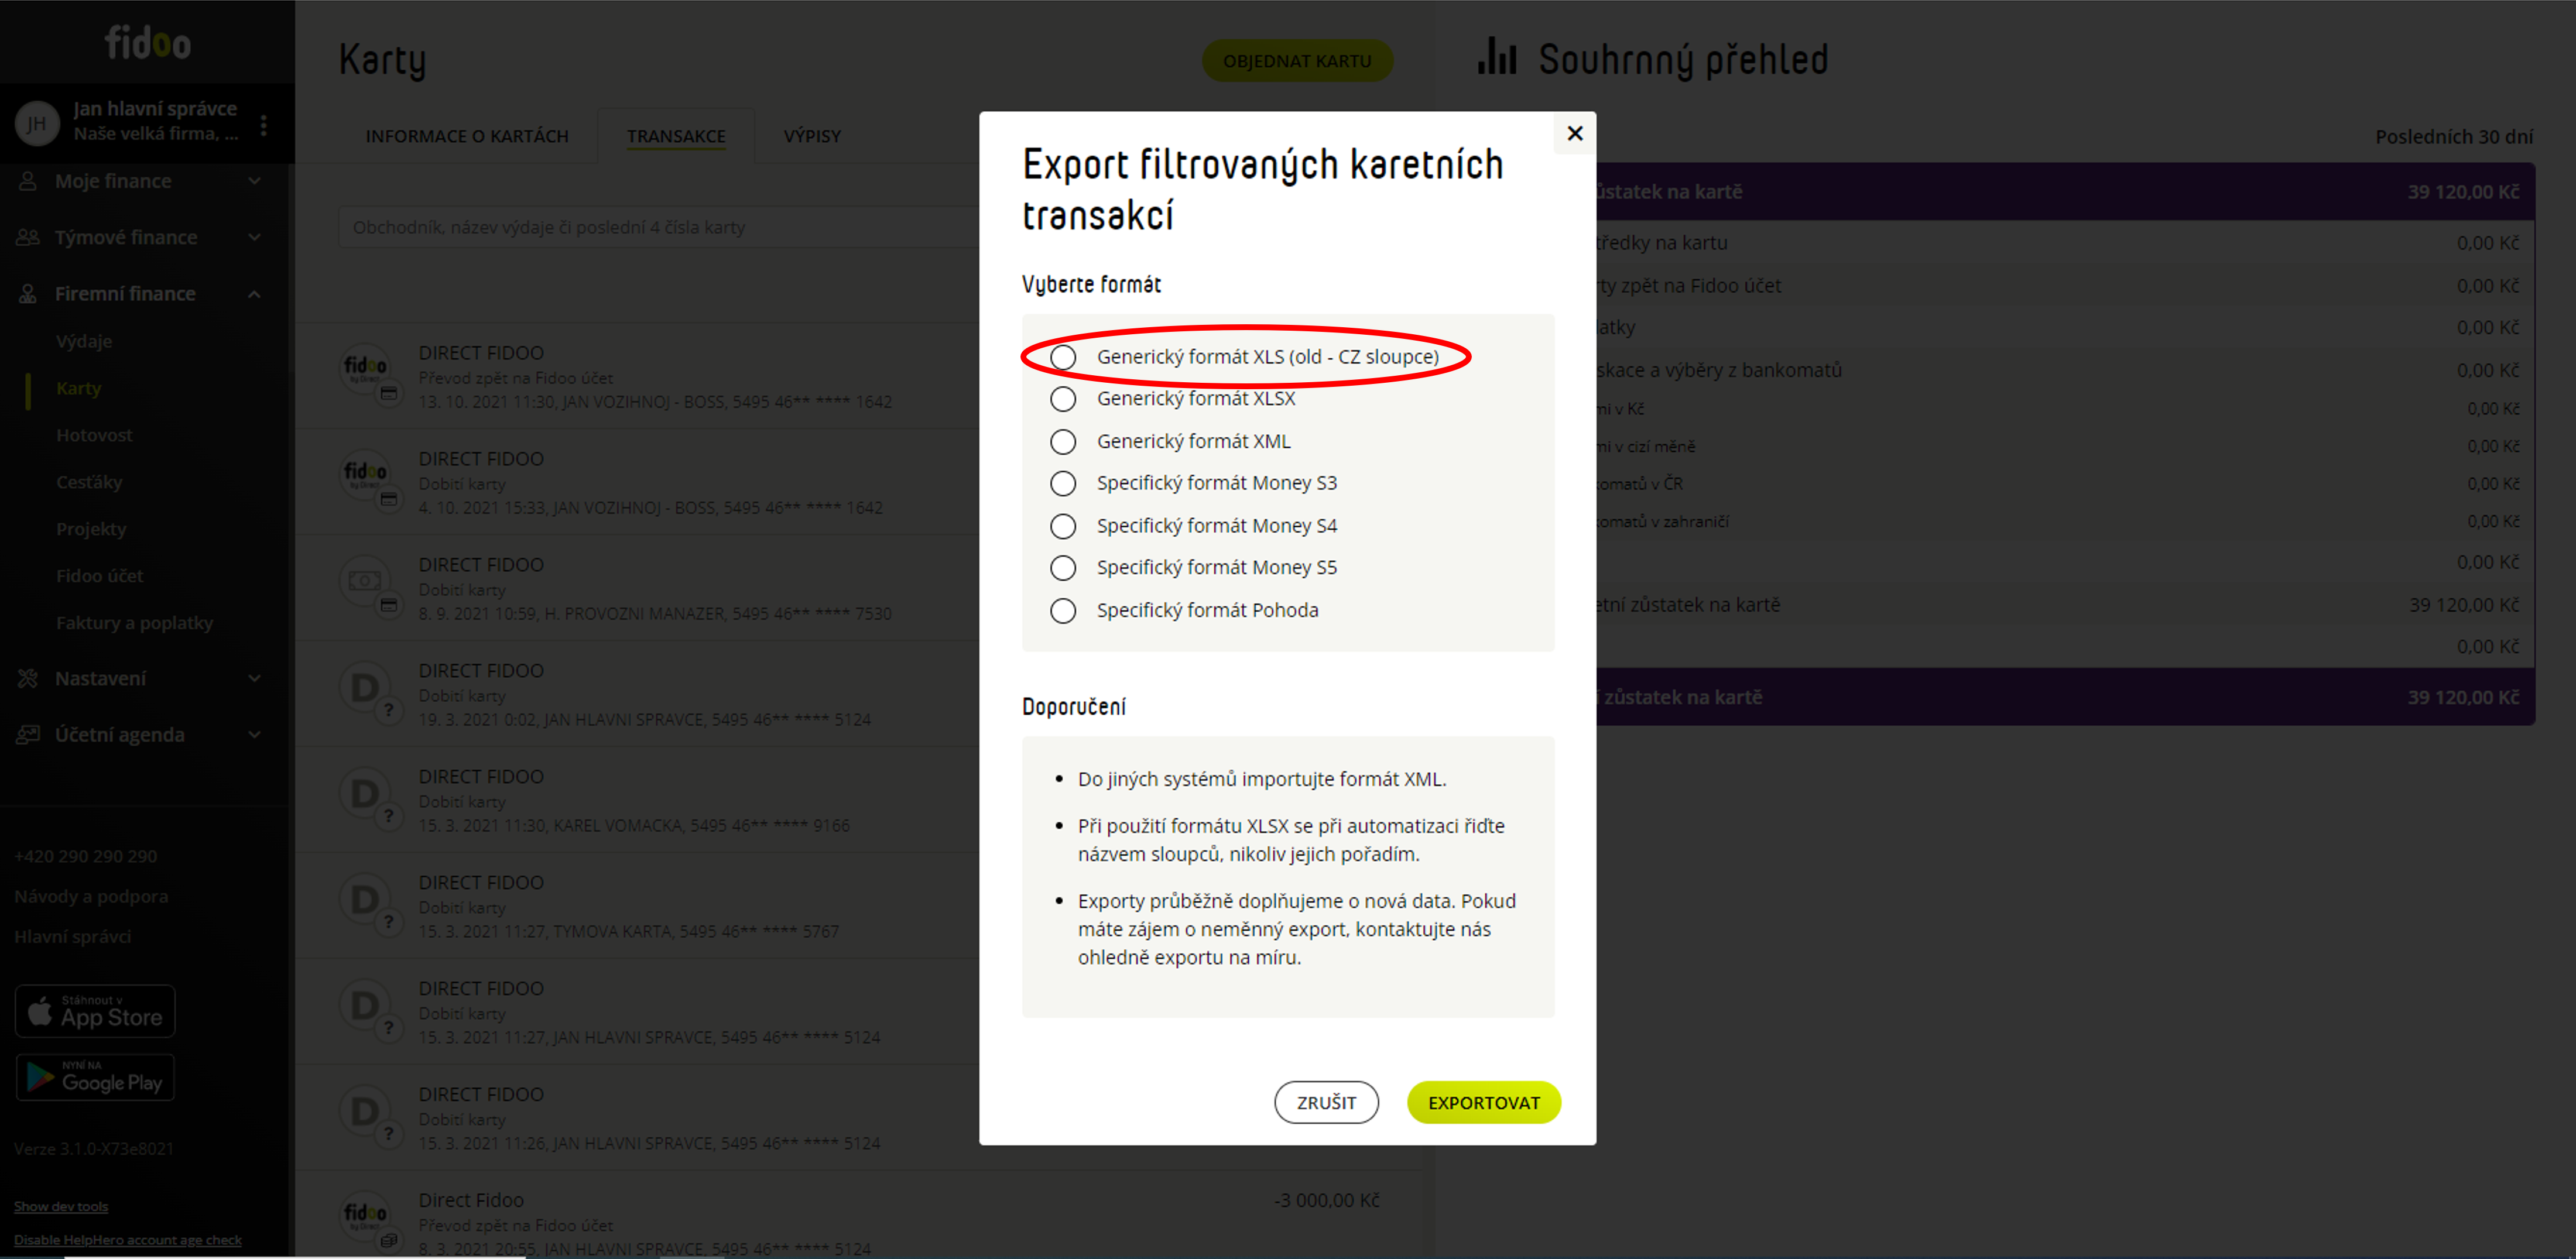Collapse the Firemní finance section chevron
This screenshot has height=1259, width=2576.
pyautogui.click(x=254, y=294)
